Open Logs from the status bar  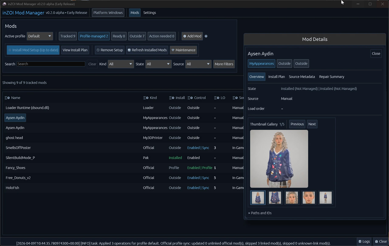click(364, 241)
